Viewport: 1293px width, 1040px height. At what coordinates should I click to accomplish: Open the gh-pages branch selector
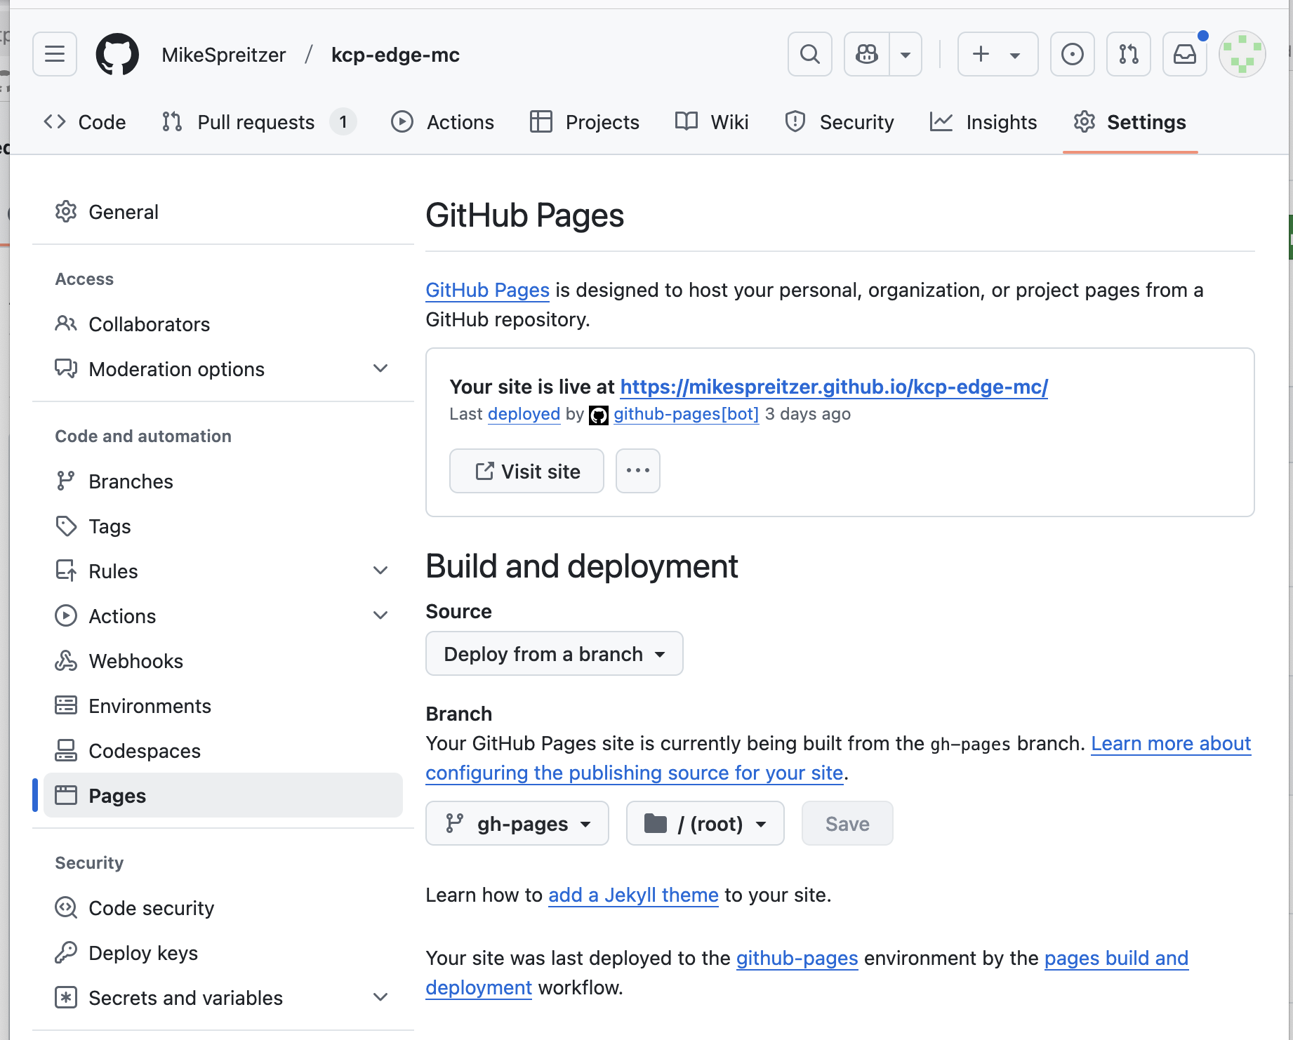517,823
